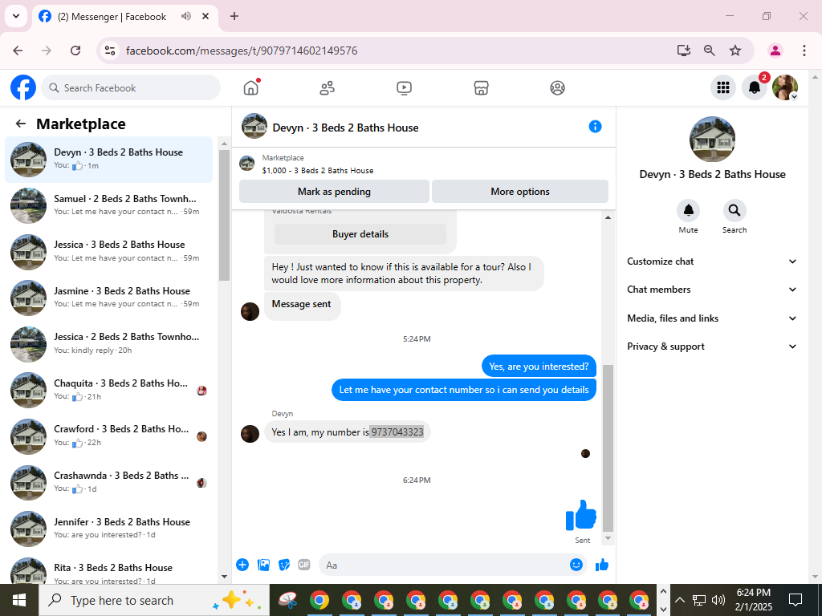Open the Marketplace store icon
The image size is (822, 616).
[x=481, y=88]
